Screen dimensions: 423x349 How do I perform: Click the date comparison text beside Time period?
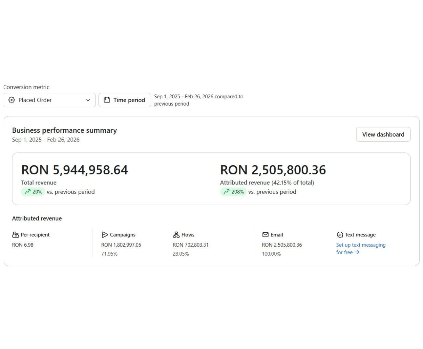coord(199,100)
